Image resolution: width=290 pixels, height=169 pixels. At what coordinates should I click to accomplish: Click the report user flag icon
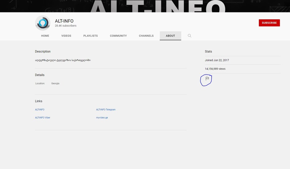[x=207, y=79]
